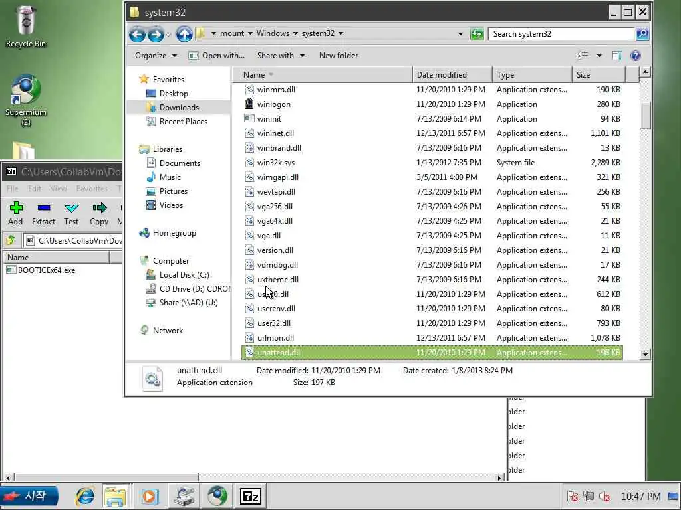Click the Supermium taskbar icon

[x=217, y=496]
